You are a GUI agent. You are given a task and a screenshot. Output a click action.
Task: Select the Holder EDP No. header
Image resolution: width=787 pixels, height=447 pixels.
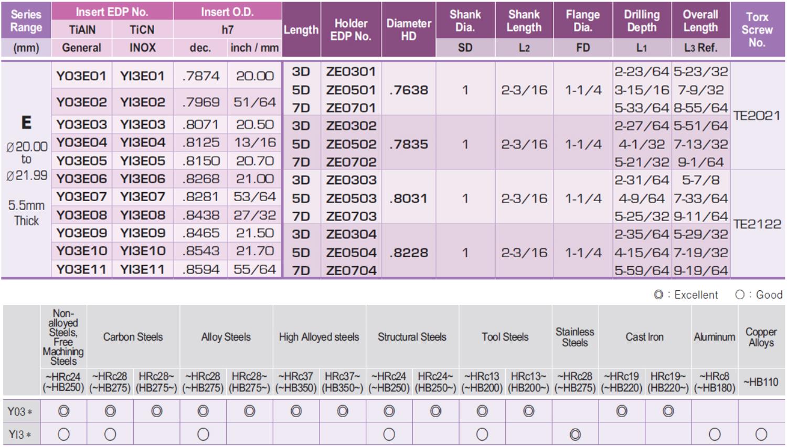[351, 30]
